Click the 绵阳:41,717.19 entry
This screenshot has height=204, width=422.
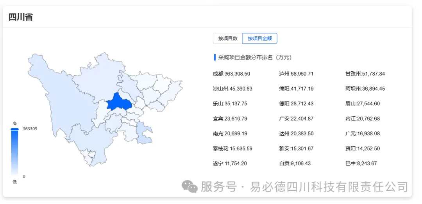296,89
